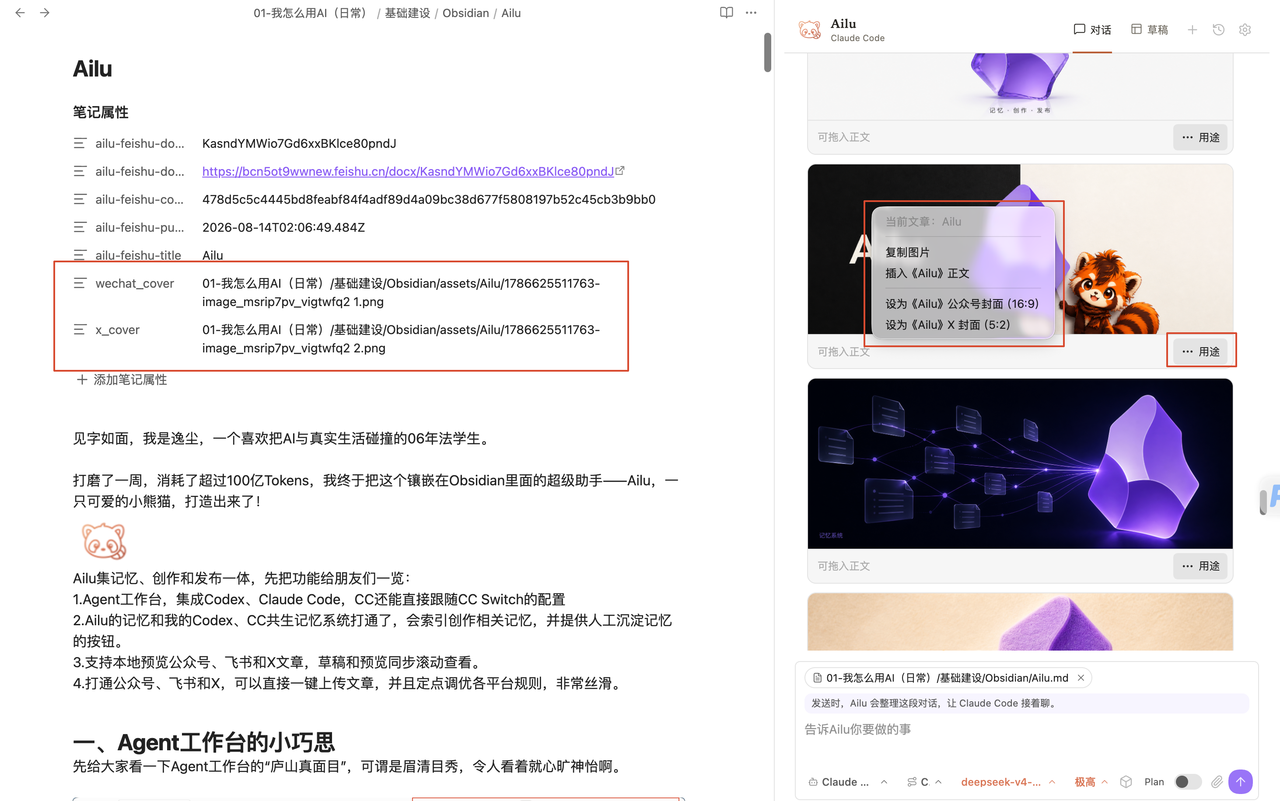Click the 笔记属性 heading
Screen dimensions: 1280x801
point(101,112)
